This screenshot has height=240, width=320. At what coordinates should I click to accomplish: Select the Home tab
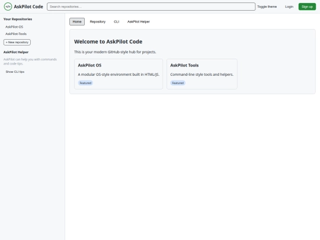click(x=77, y=22)
